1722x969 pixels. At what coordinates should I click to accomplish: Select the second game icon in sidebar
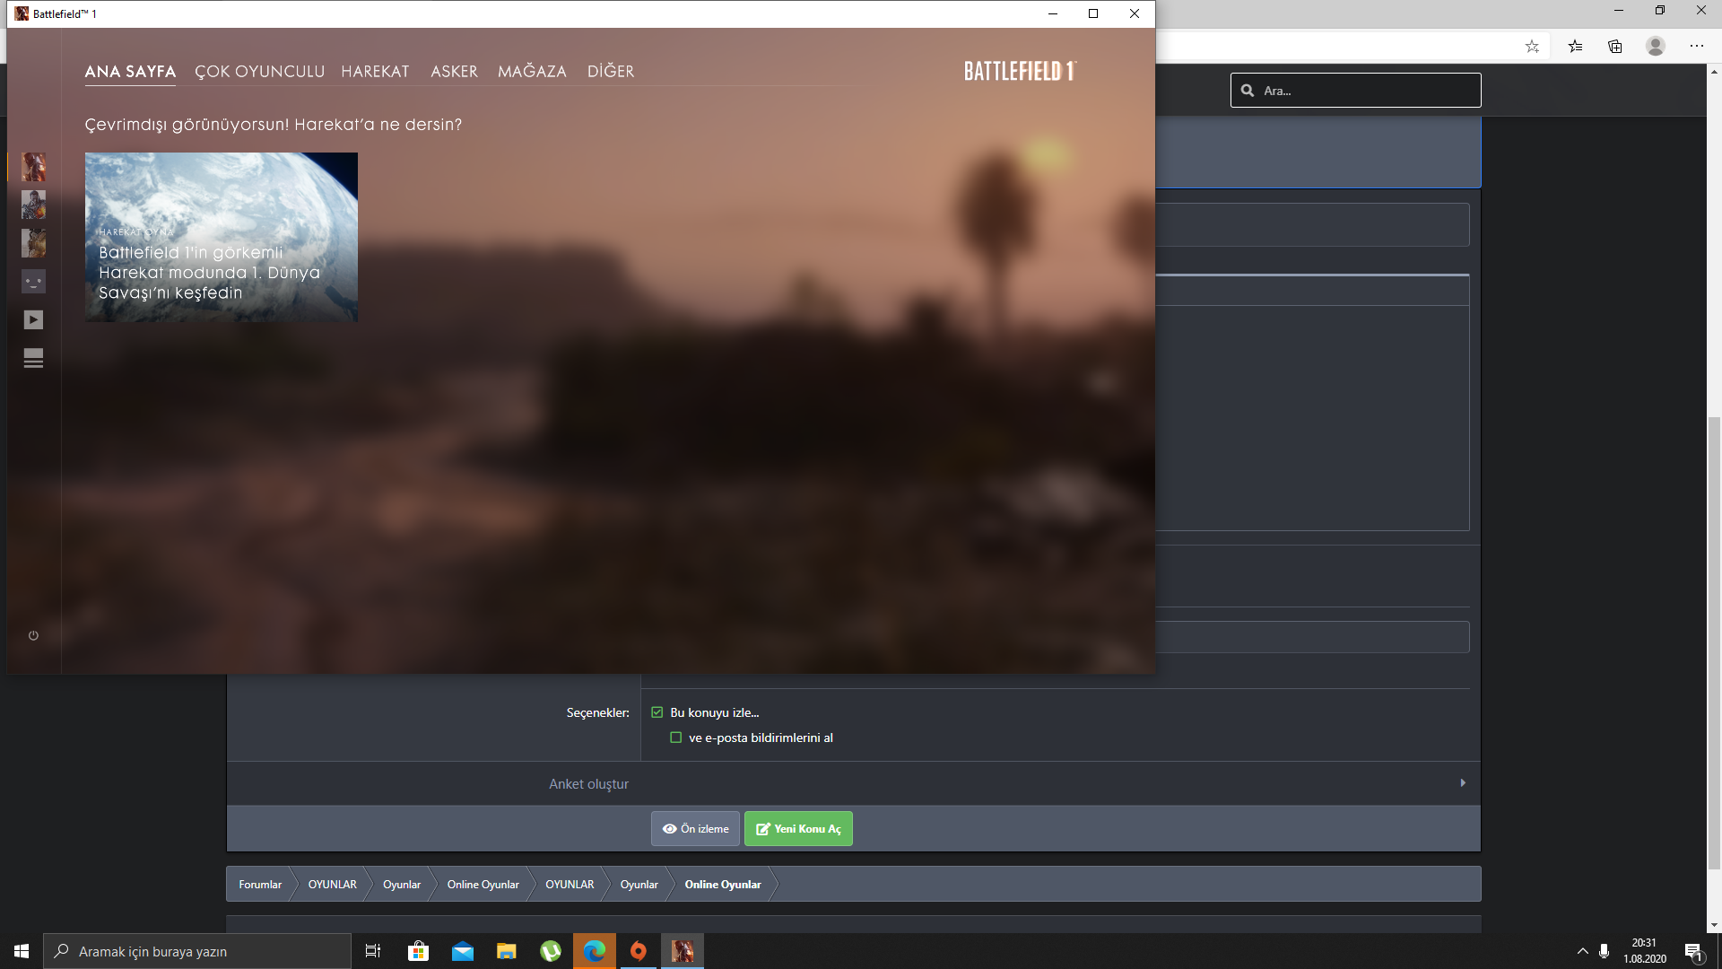click(x=33, y=205)
